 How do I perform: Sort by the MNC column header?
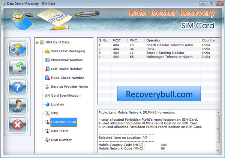click(136, 40)
